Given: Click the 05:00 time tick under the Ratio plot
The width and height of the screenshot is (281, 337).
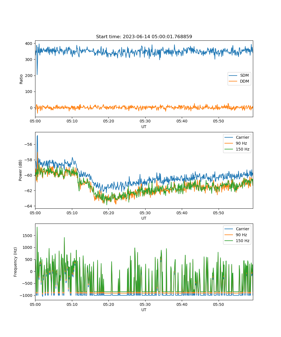Looking at the screenshot, I should click(35, 121).
